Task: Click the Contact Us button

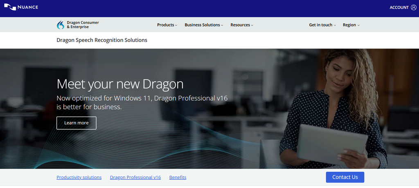Action: tap(345, 177)
